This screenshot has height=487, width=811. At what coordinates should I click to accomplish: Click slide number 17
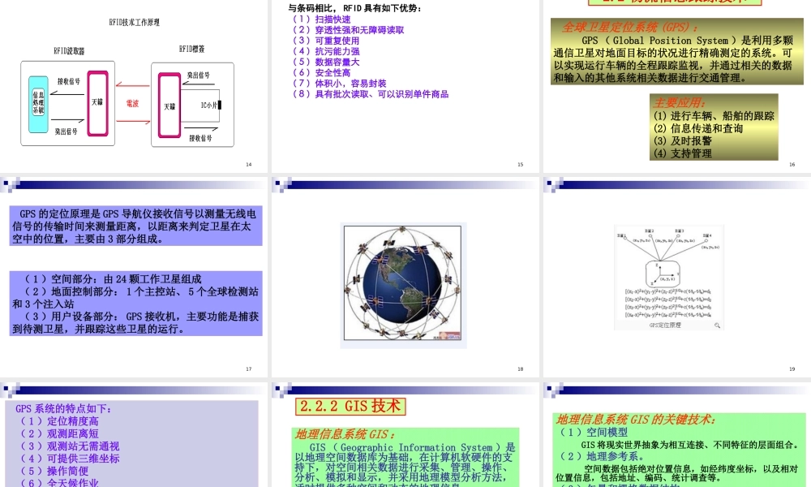coord(249,369)
